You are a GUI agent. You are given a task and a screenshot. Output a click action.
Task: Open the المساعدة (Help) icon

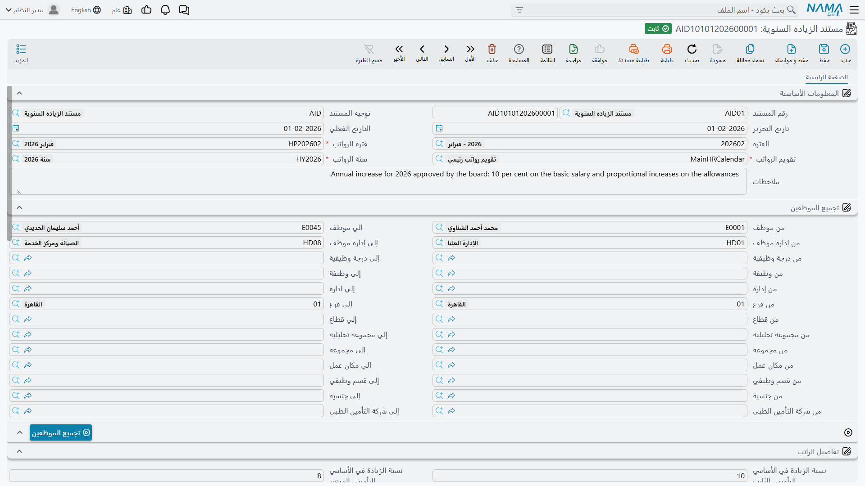coord(519,49)
